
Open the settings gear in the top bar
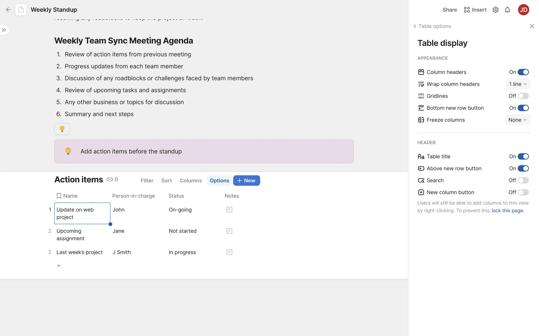[495, 10]
